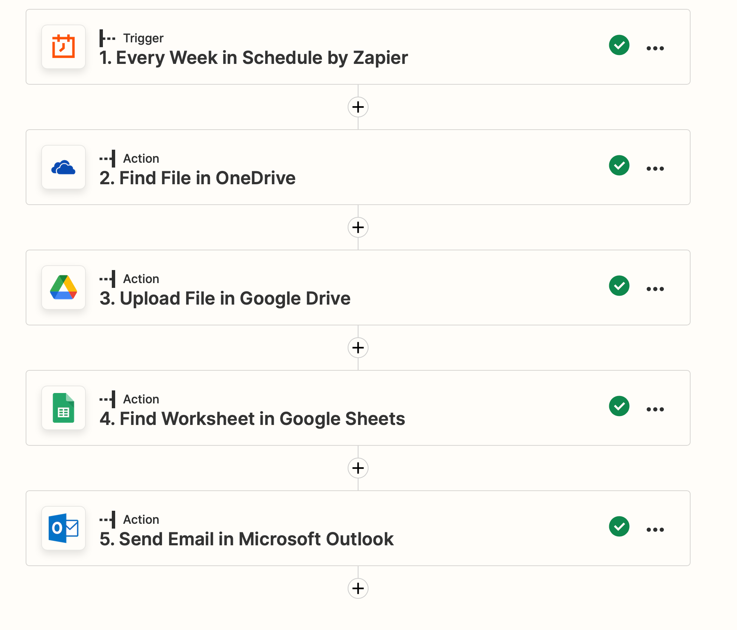Open three-dot menu for Schedule trigger step
The image size is (737, 630).
(655, 48)
